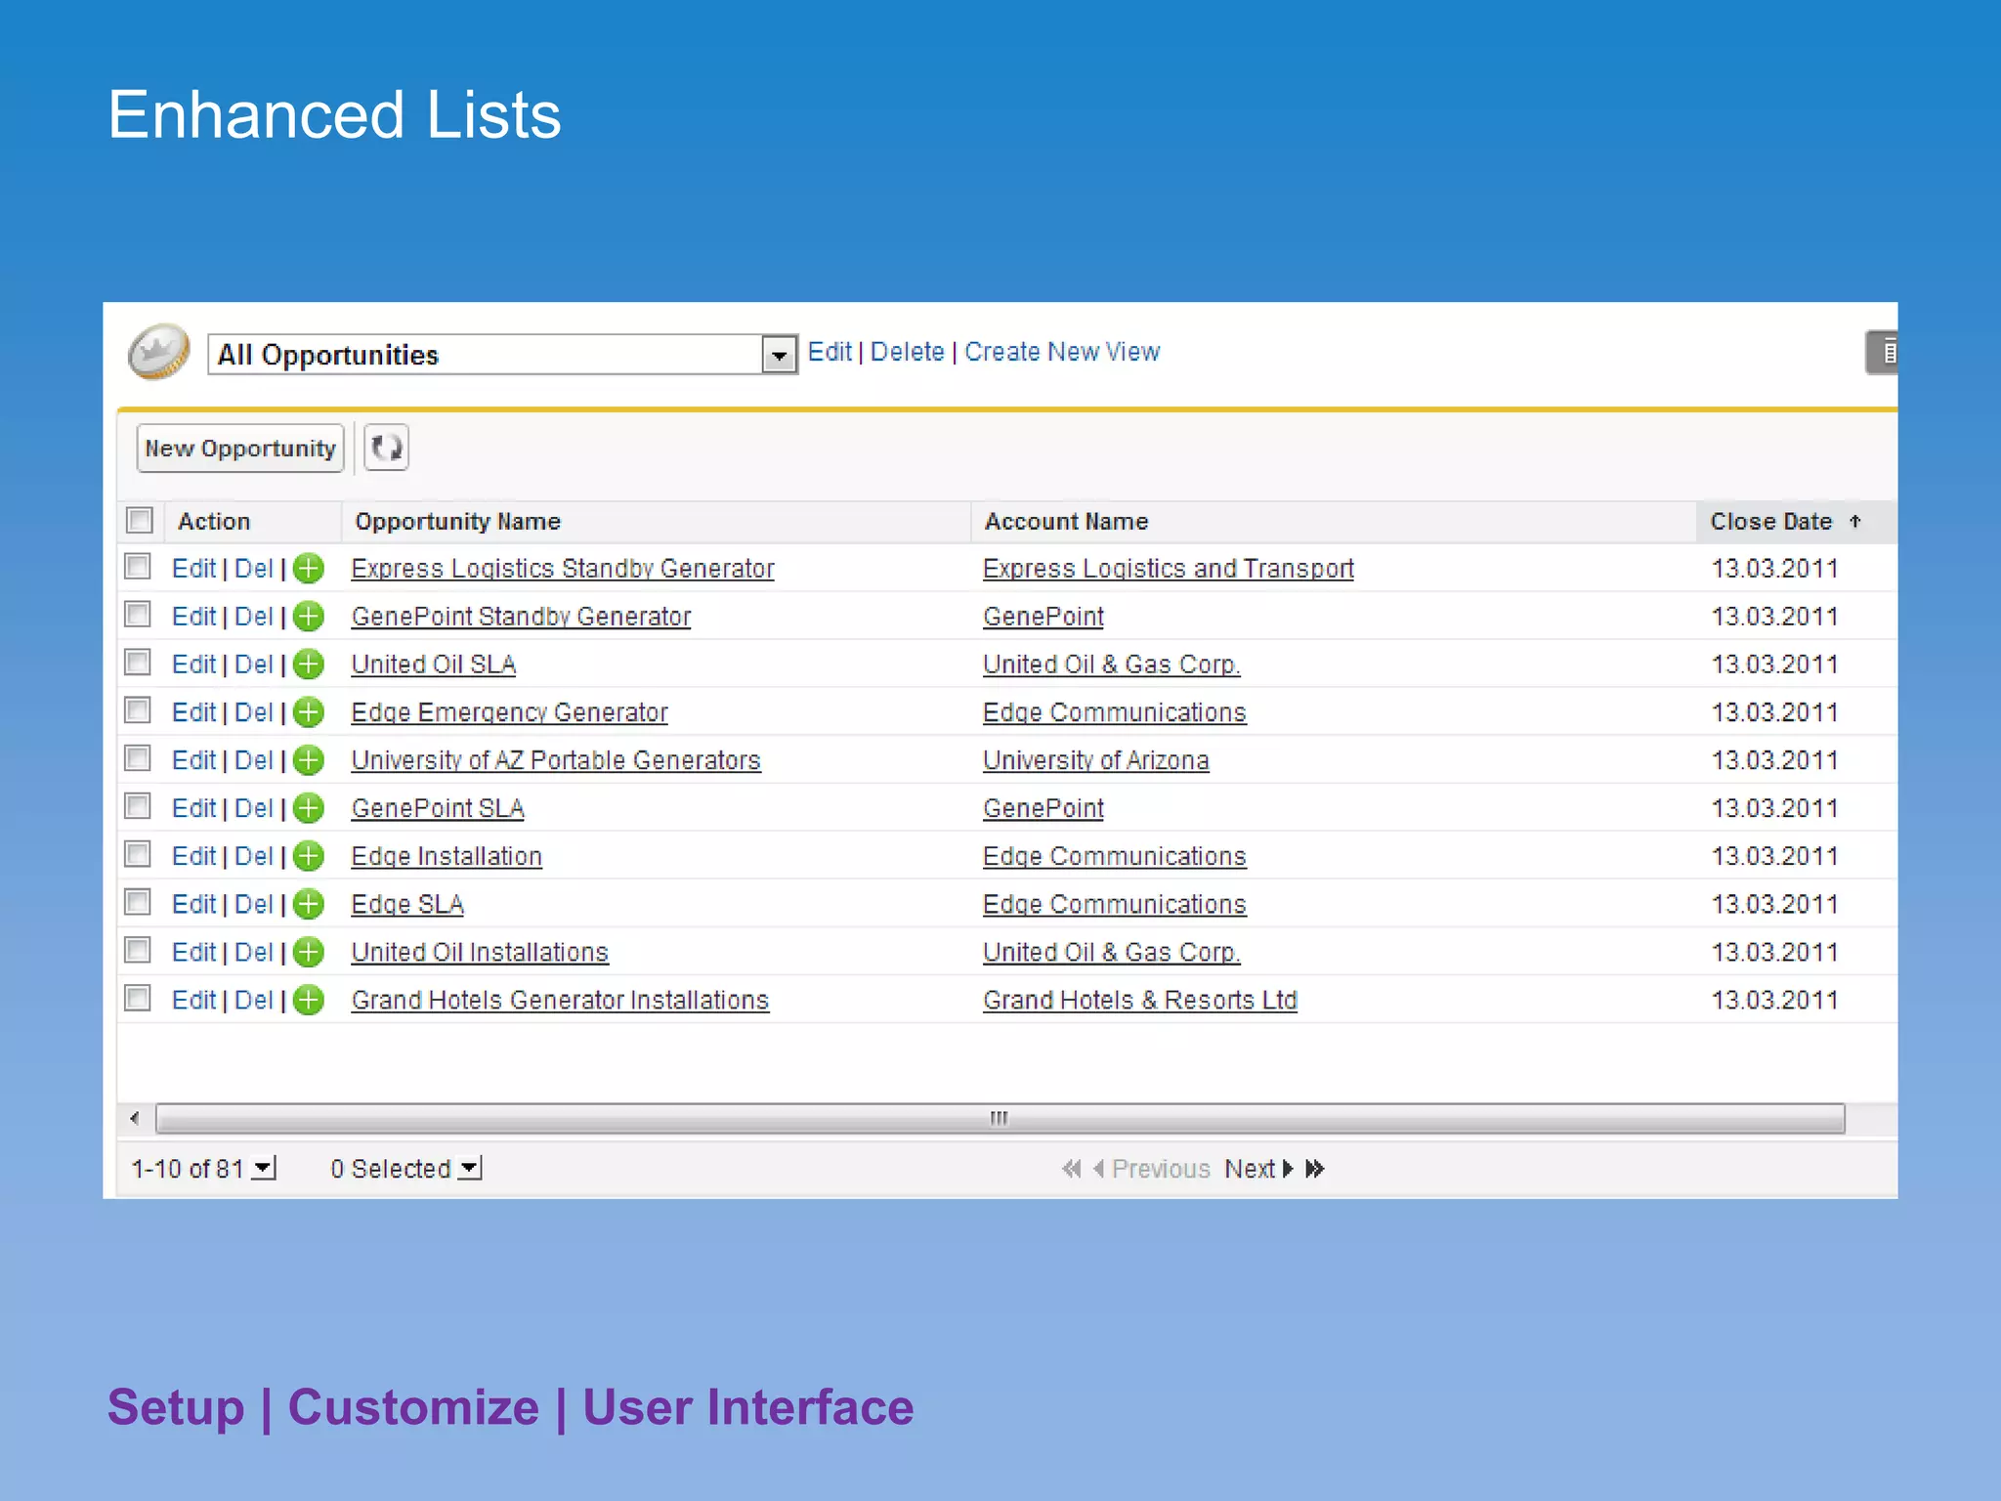Check the Edge Emergency Generator row

click(x=138, y=709)
